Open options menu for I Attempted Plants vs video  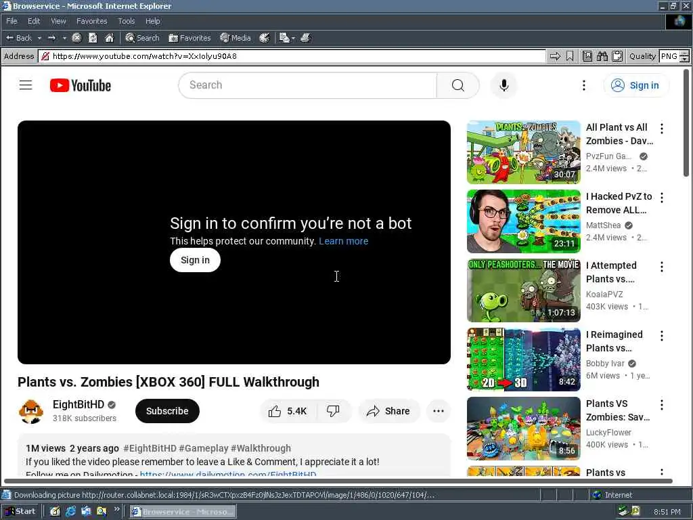pyautogui.click(x=662, y=267)
